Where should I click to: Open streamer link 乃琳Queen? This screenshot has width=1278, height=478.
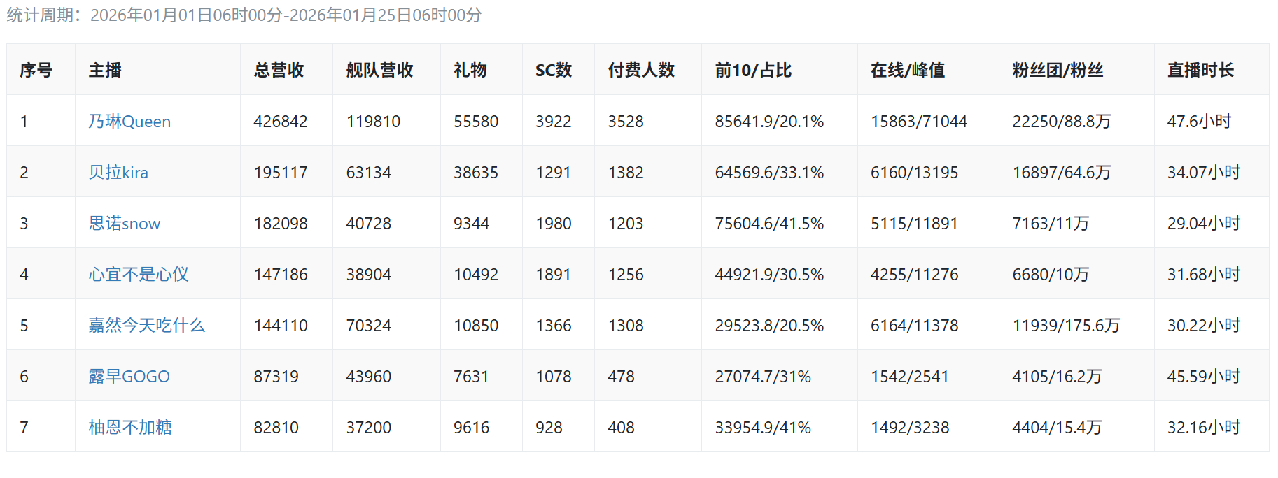click(129, 122)
